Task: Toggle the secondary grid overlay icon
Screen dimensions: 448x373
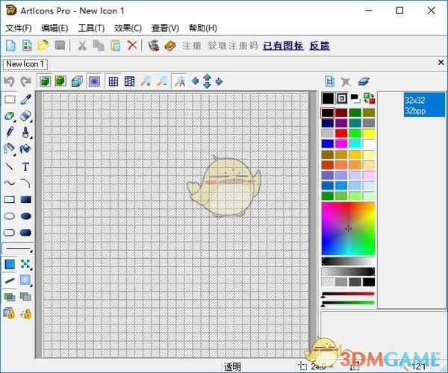Action: 129,81
